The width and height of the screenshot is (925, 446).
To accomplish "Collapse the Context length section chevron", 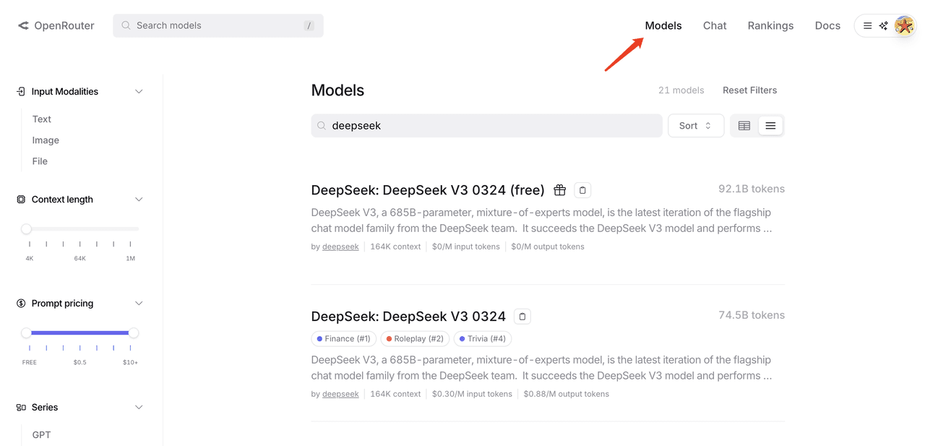I will (139, 200).
